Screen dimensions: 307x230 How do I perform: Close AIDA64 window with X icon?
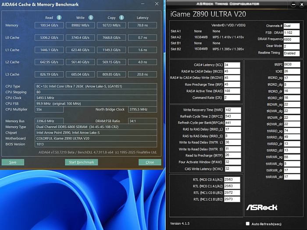pyautogui.click(x=157, y=4)
